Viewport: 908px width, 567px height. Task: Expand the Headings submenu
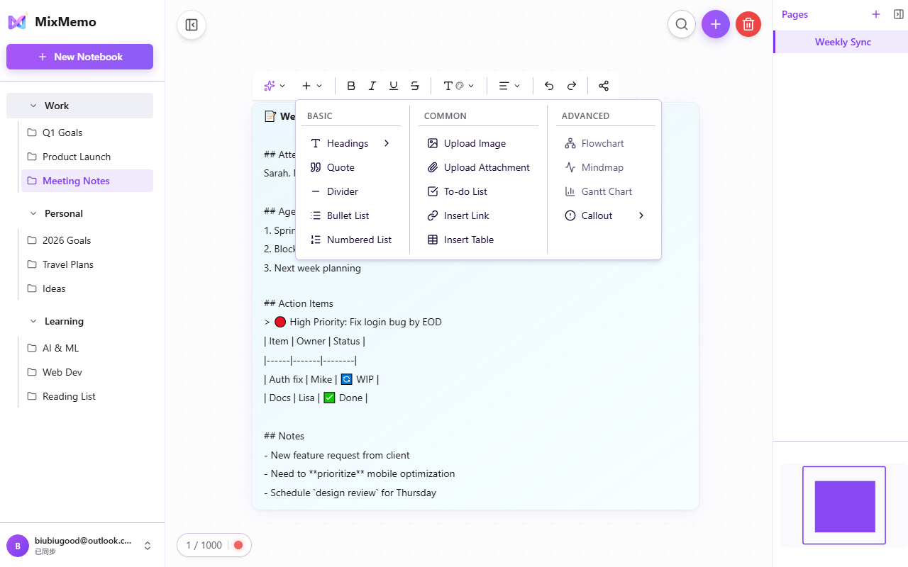coord(351,143)
